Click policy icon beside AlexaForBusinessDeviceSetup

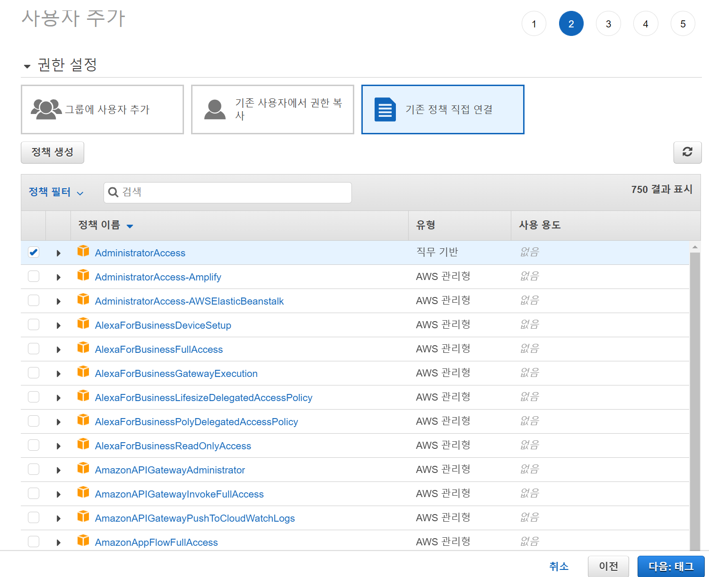[x=83, y=323]
